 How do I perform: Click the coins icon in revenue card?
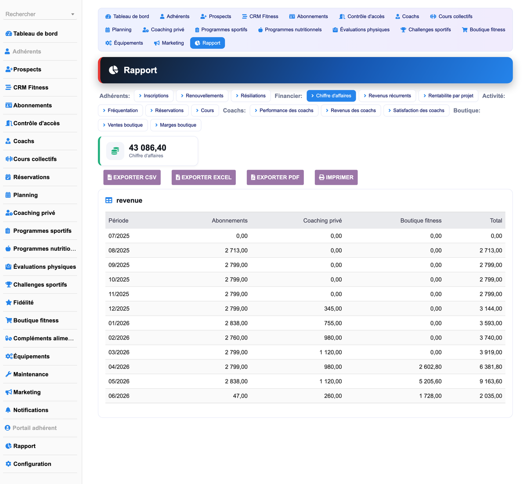(115, 151)
